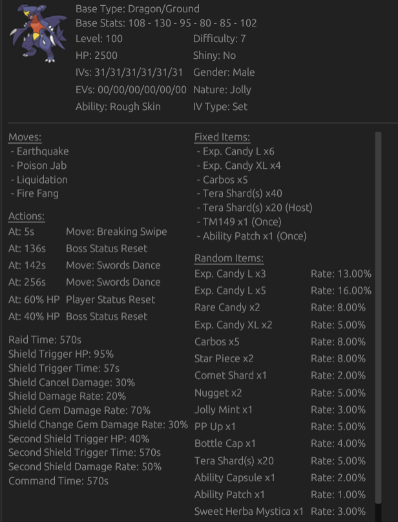Click the Fixed Items heading

click(222, 137)
